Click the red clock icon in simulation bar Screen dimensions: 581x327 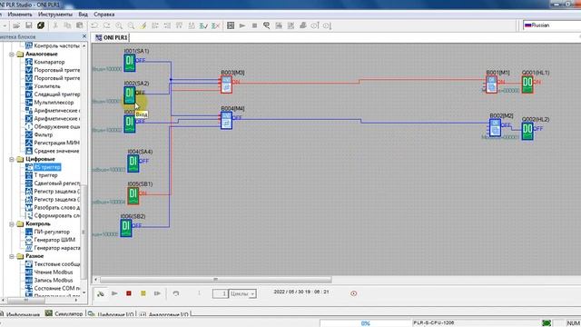(x=353, y=293)
